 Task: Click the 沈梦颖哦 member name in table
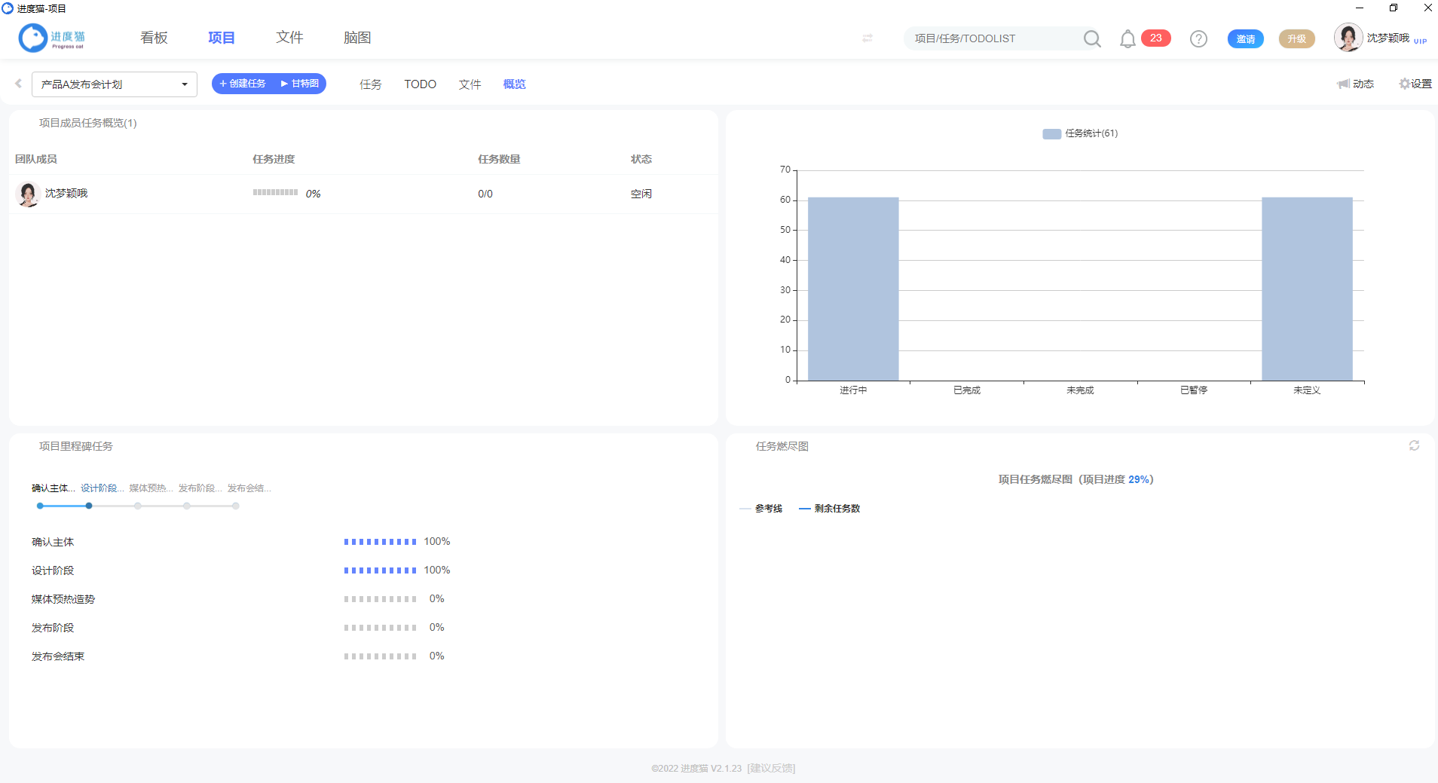66,194
